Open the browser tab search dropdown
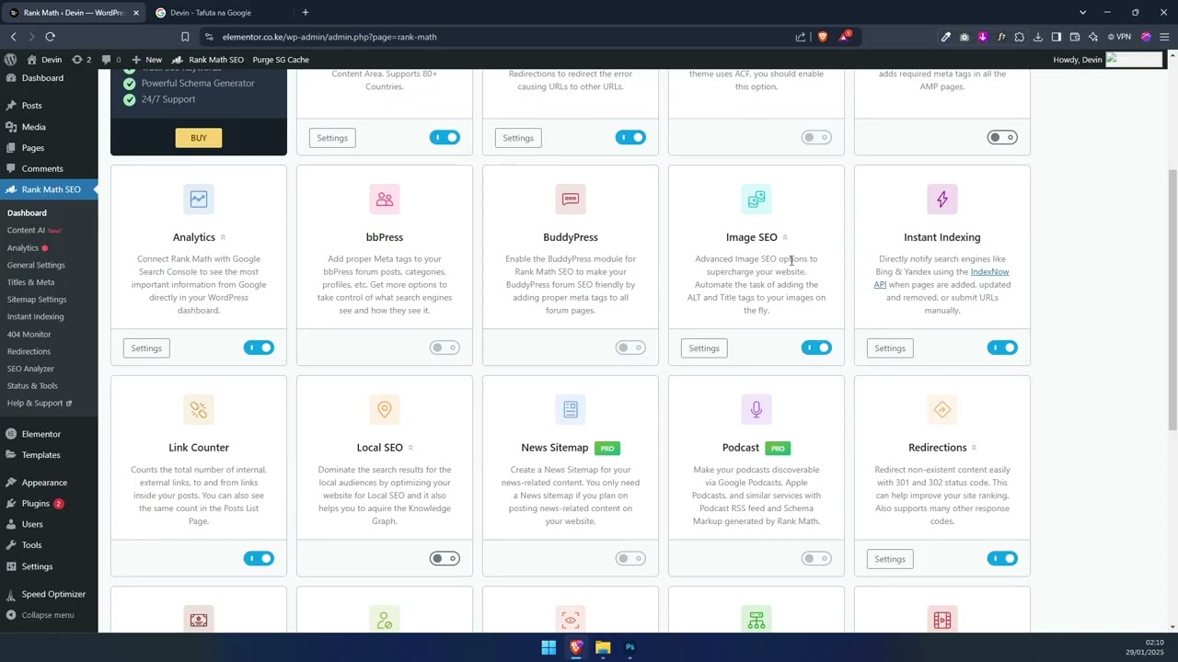The width and height of the screenshot is (1178, 662). 1082,12
